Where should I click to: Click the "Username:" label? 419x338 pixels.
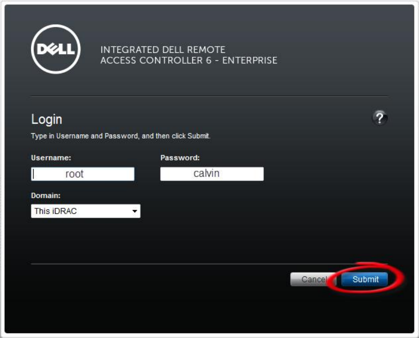coord(51,157)
